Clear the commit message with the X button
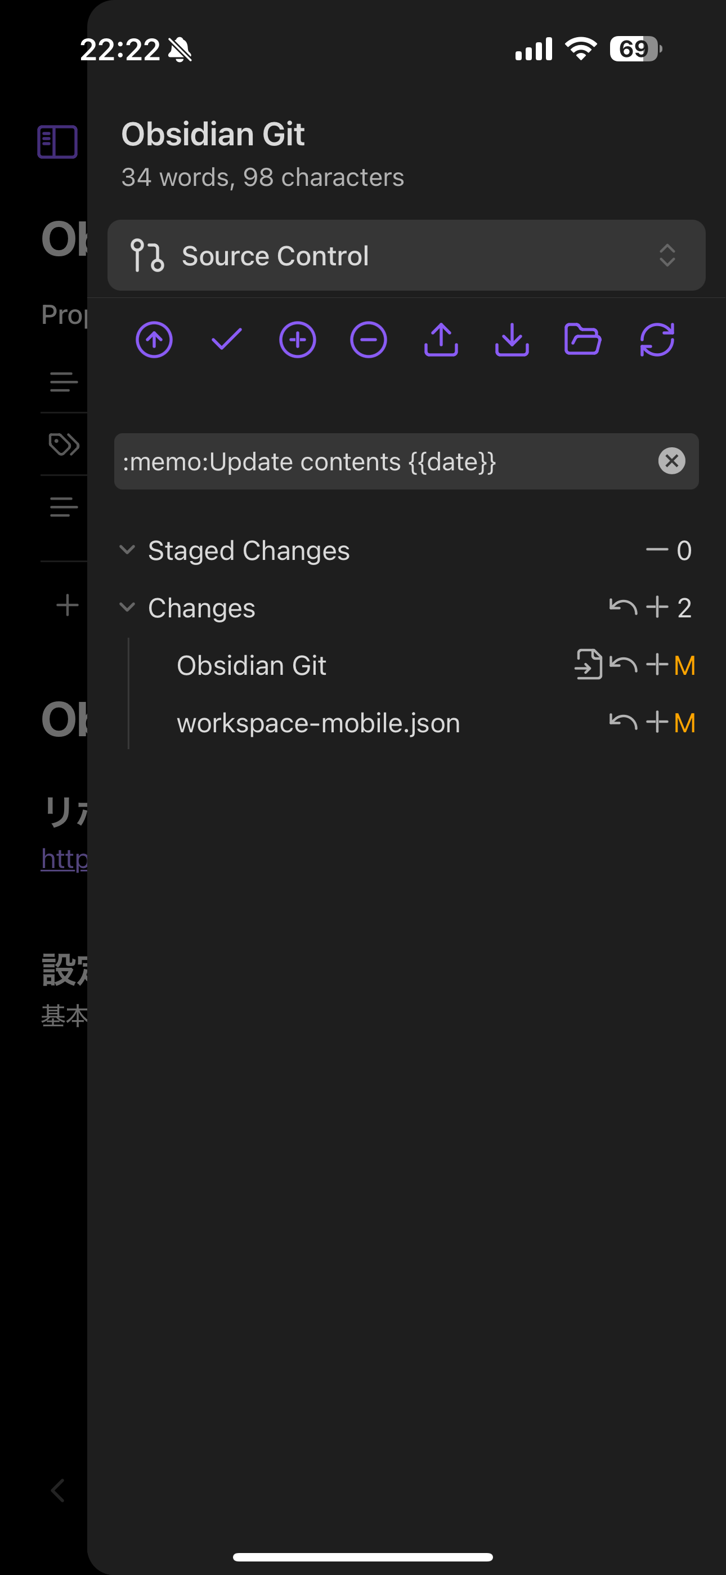The width and height of the screenshot is (726, 1575). (671, 461)
